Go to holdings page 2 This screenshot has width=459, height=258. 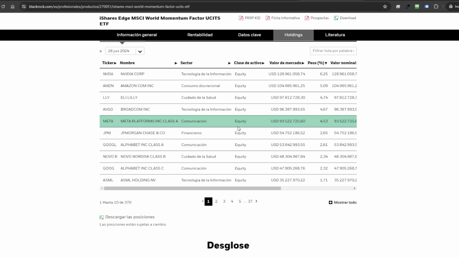[x=217, y=201]
